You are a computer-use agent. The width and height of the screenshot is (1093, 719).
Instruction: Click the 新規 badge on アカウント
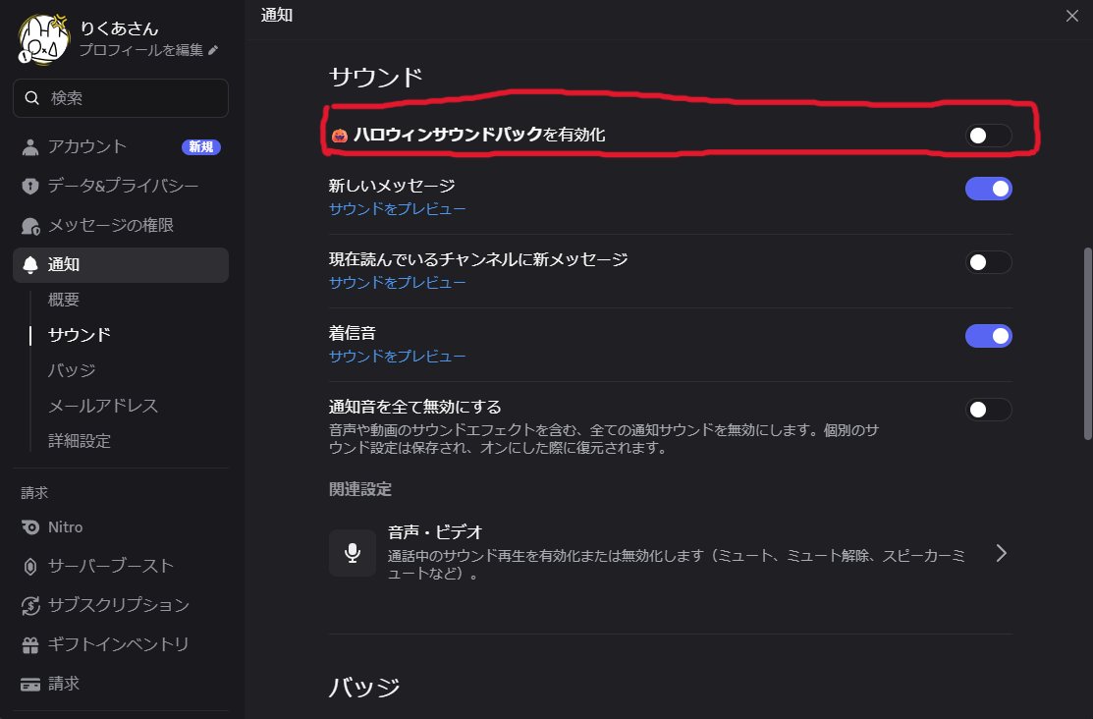200,147
